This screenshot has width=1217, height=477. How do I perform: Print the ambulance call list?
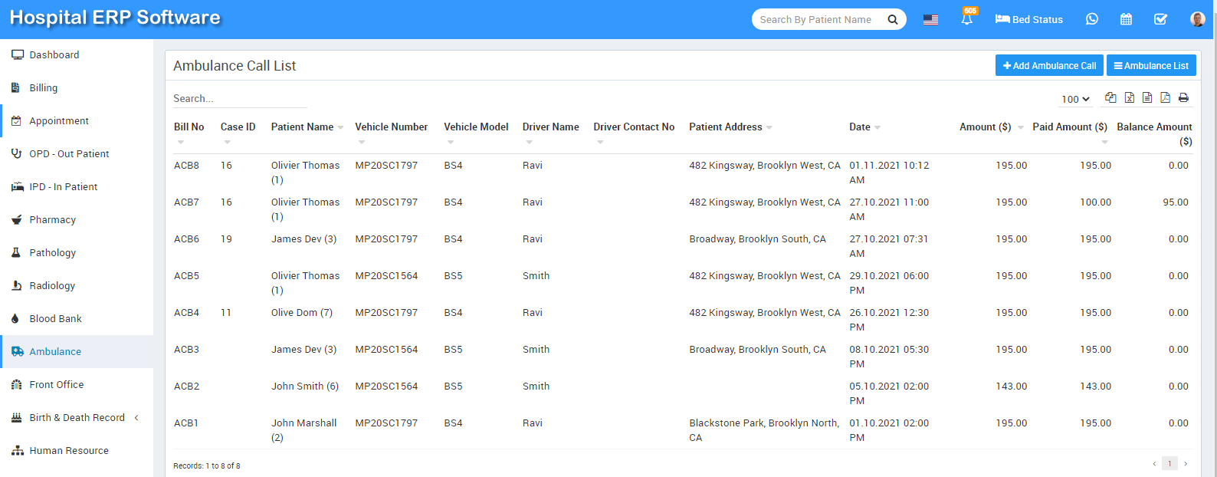1183,97
